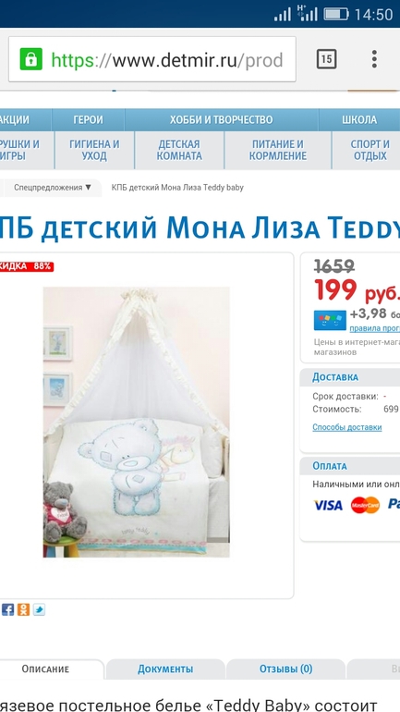Share the product via the Twitter icon
The width and height of the screenshot is (400, 712).
39,609
